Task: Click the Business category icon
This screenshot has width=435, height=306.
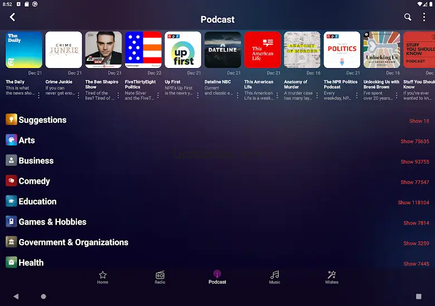Action: click(x=11, y=160)
